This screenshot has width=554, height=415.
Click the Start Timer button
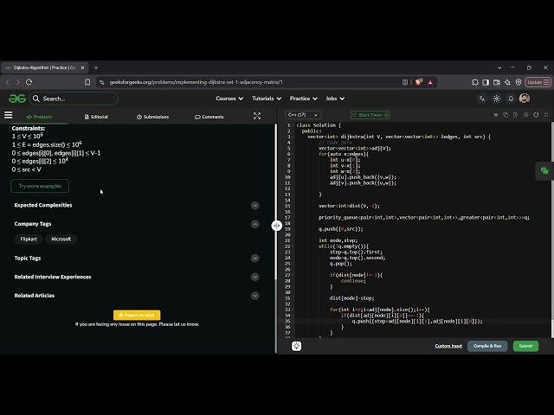tap(370, 115)
